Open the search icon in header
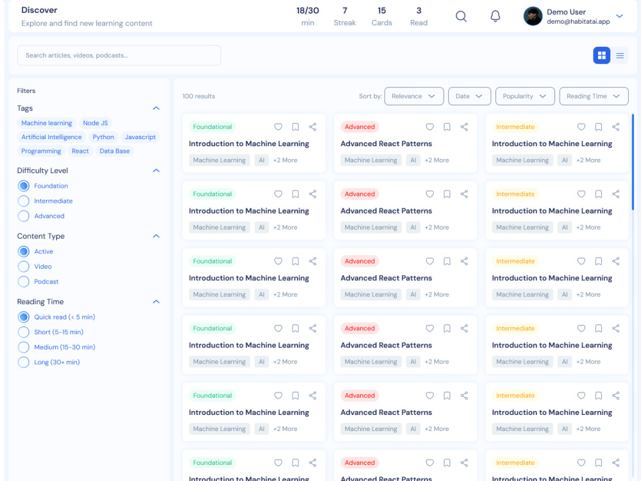This screenshot has height=481, width=641. coord(461,17)
